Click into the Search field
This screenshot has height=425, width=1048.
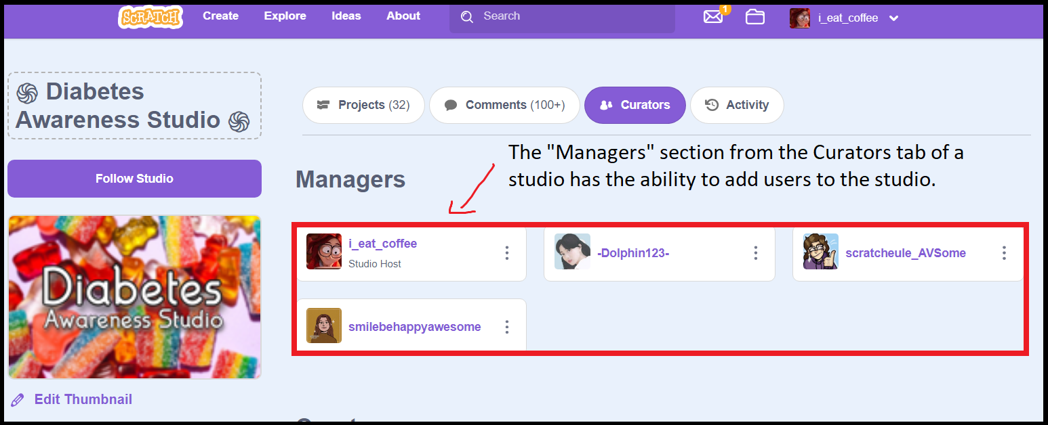point(569,16)
